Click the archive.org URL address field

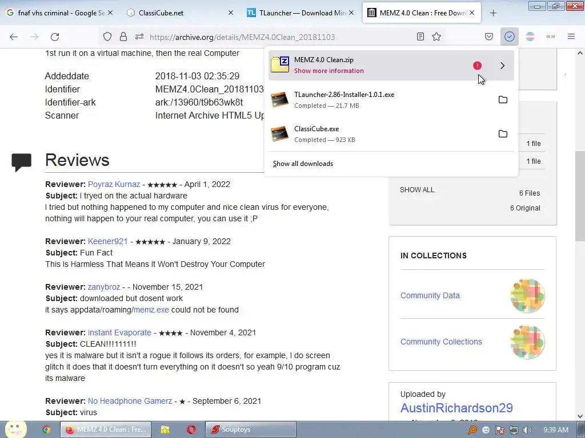pyautogui.click(x=242, y=37)
